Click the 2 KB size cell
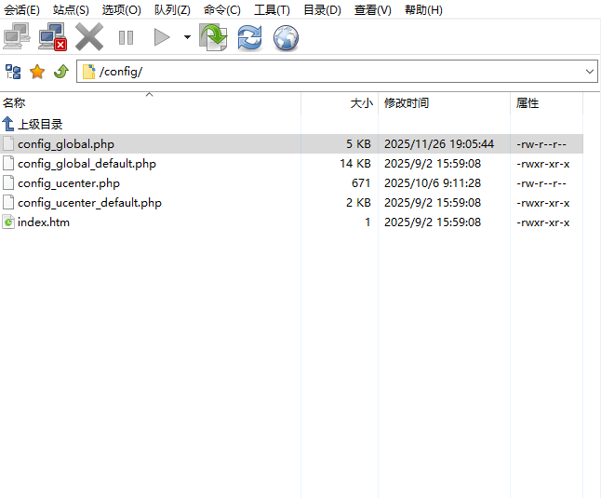601x498 pixels. [358, 203]
